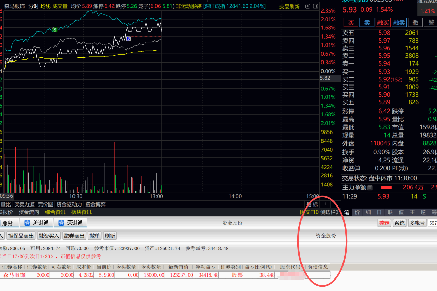This screenshot has height=291, width=437.
Task: Click the 卖一 price 5.94
Action: point(384,63)
